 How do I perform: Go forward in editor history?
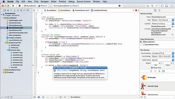[x=42, y=10]
